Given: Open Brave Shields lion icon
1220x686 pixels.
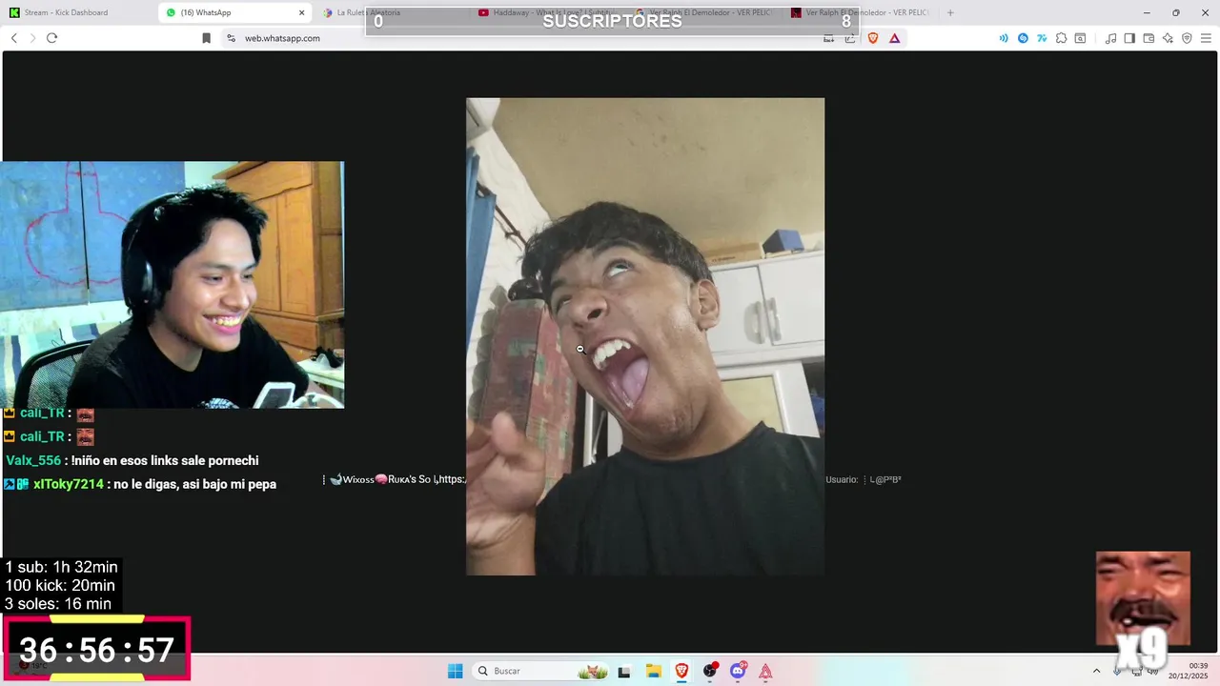Looking at the screenshot, I should pos(873,38).
